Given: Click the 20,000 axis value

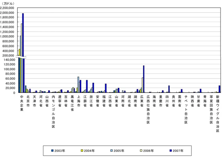Looking at the screenshot, I should 10,88.
